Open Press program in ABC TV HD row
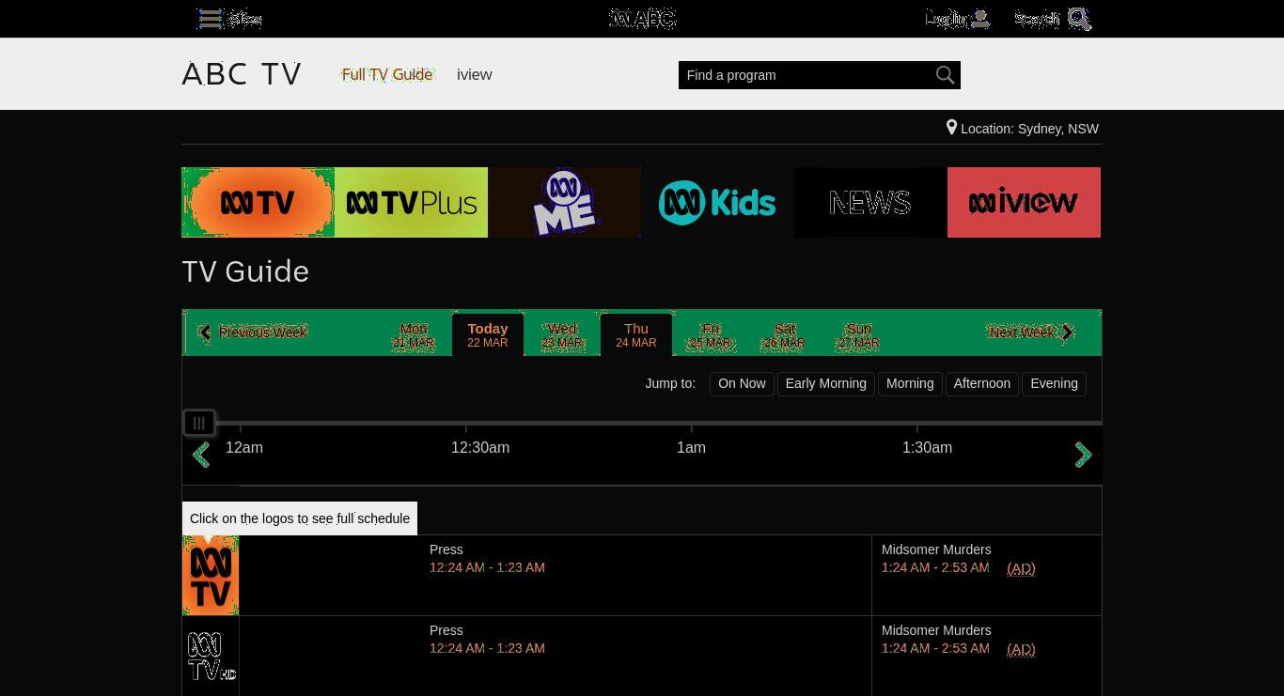This screenshot has width=1284, height=696. point(446,630)
